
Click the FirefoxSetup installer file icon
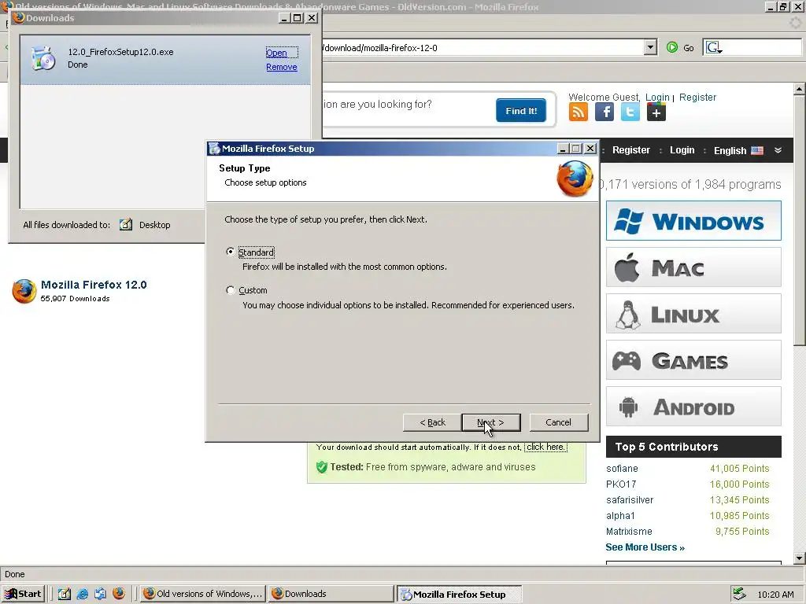coord(43,58)
